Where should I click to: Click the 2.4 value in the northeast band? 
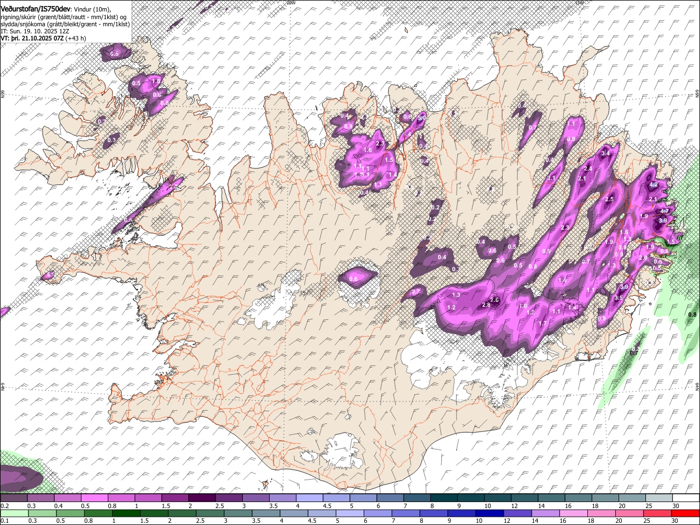(588, 168)
